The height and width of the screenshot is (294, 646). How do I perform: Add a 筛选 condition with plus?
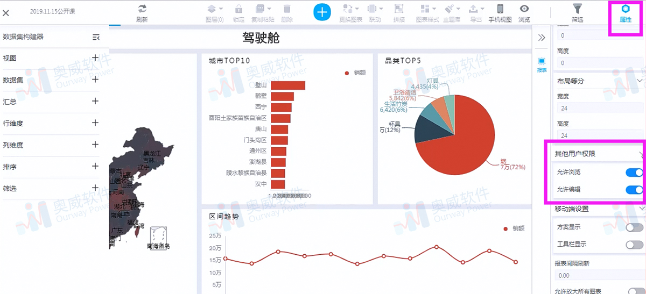[x=95, y=188]
